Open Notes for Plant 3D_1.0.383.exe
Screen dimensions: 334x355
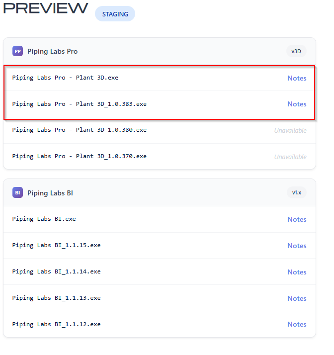pyautogui.click(x=297, y=104)
